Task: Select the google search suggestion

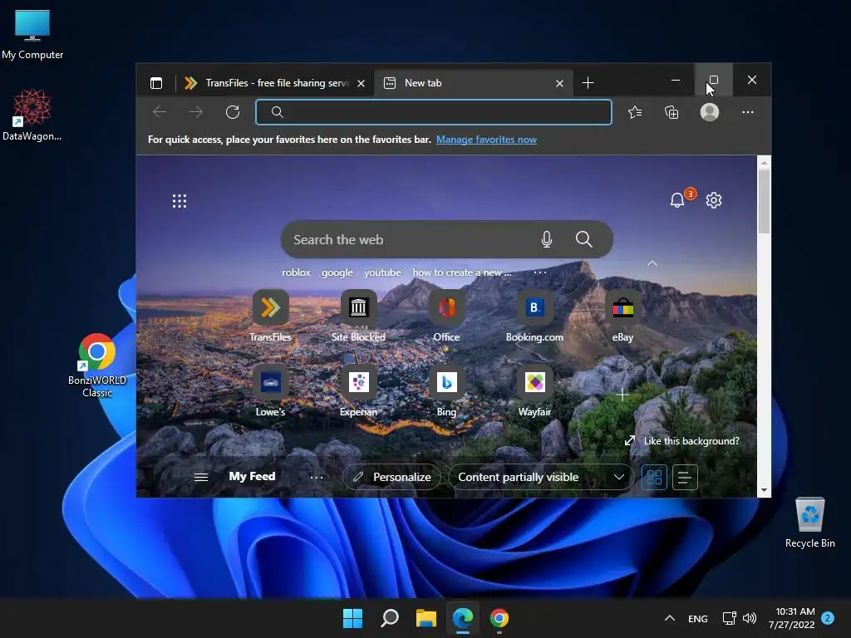Action: coord(337,272)
